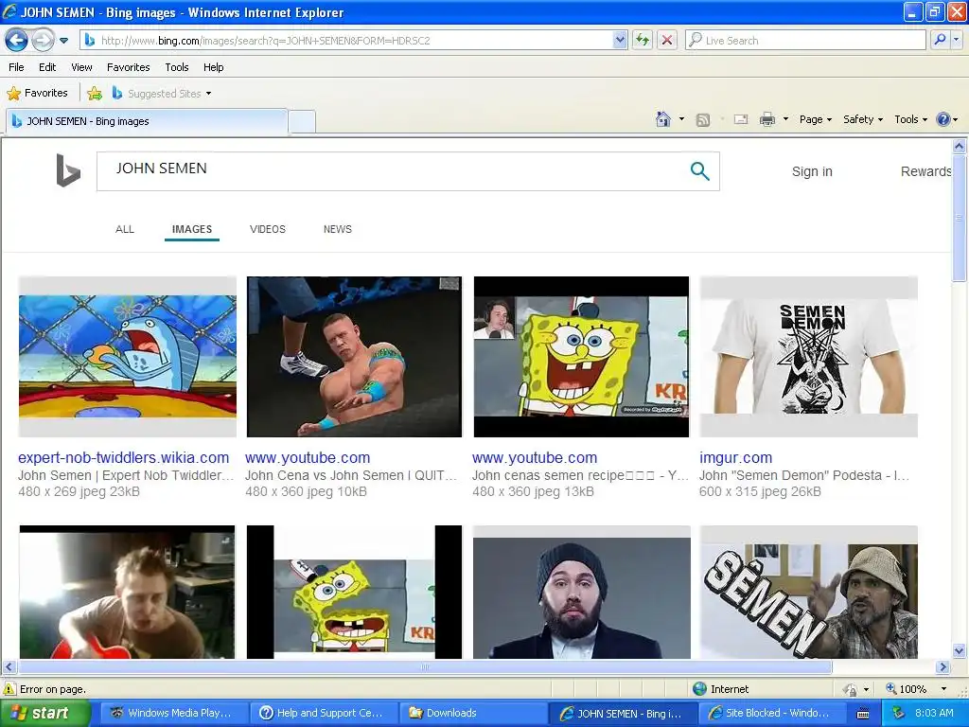Click the browser Back arrow button
The image size is (969, 727).
[x=16, y=41]
